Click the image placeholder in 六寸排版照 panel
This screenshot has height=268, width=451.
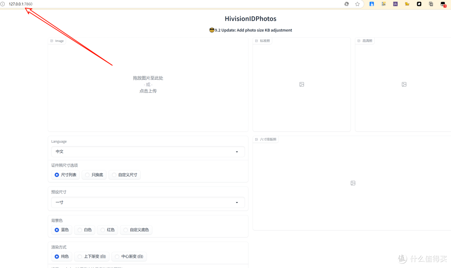[353, 183]
